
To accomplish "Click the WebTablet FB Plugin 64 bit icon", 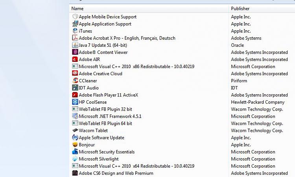I will point(75,124).
